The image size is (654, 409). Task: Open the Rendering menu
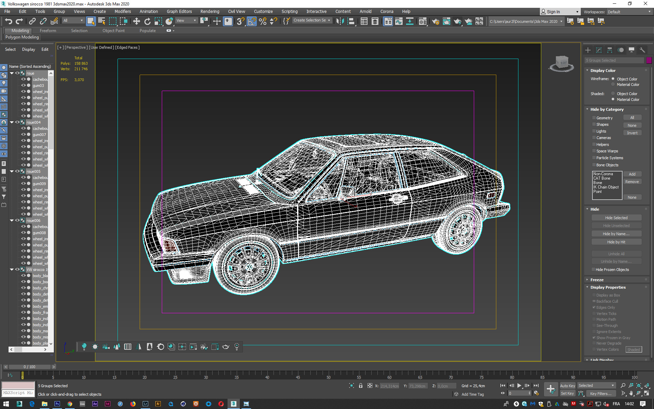[x=210, y=11]
